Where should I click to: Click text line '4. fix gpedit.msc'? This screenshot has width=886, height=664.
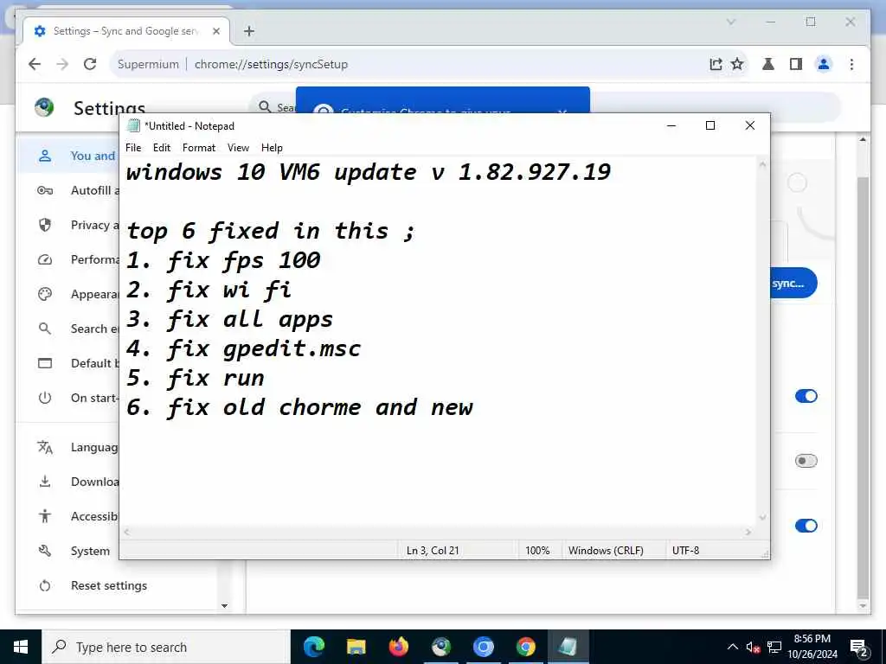point(243,349)
